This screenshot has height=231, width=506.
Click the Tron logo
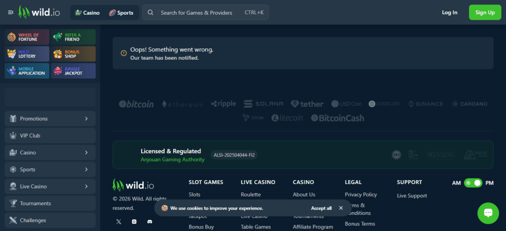point(253,118)
